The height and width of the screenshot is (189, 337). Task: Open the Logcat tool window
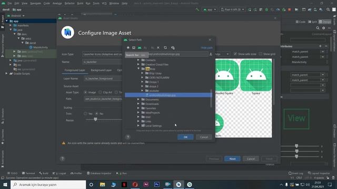[60, 173]
